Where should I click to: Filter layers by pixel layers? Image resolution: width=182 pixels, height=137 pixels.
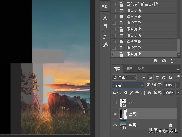coord(144,77)
